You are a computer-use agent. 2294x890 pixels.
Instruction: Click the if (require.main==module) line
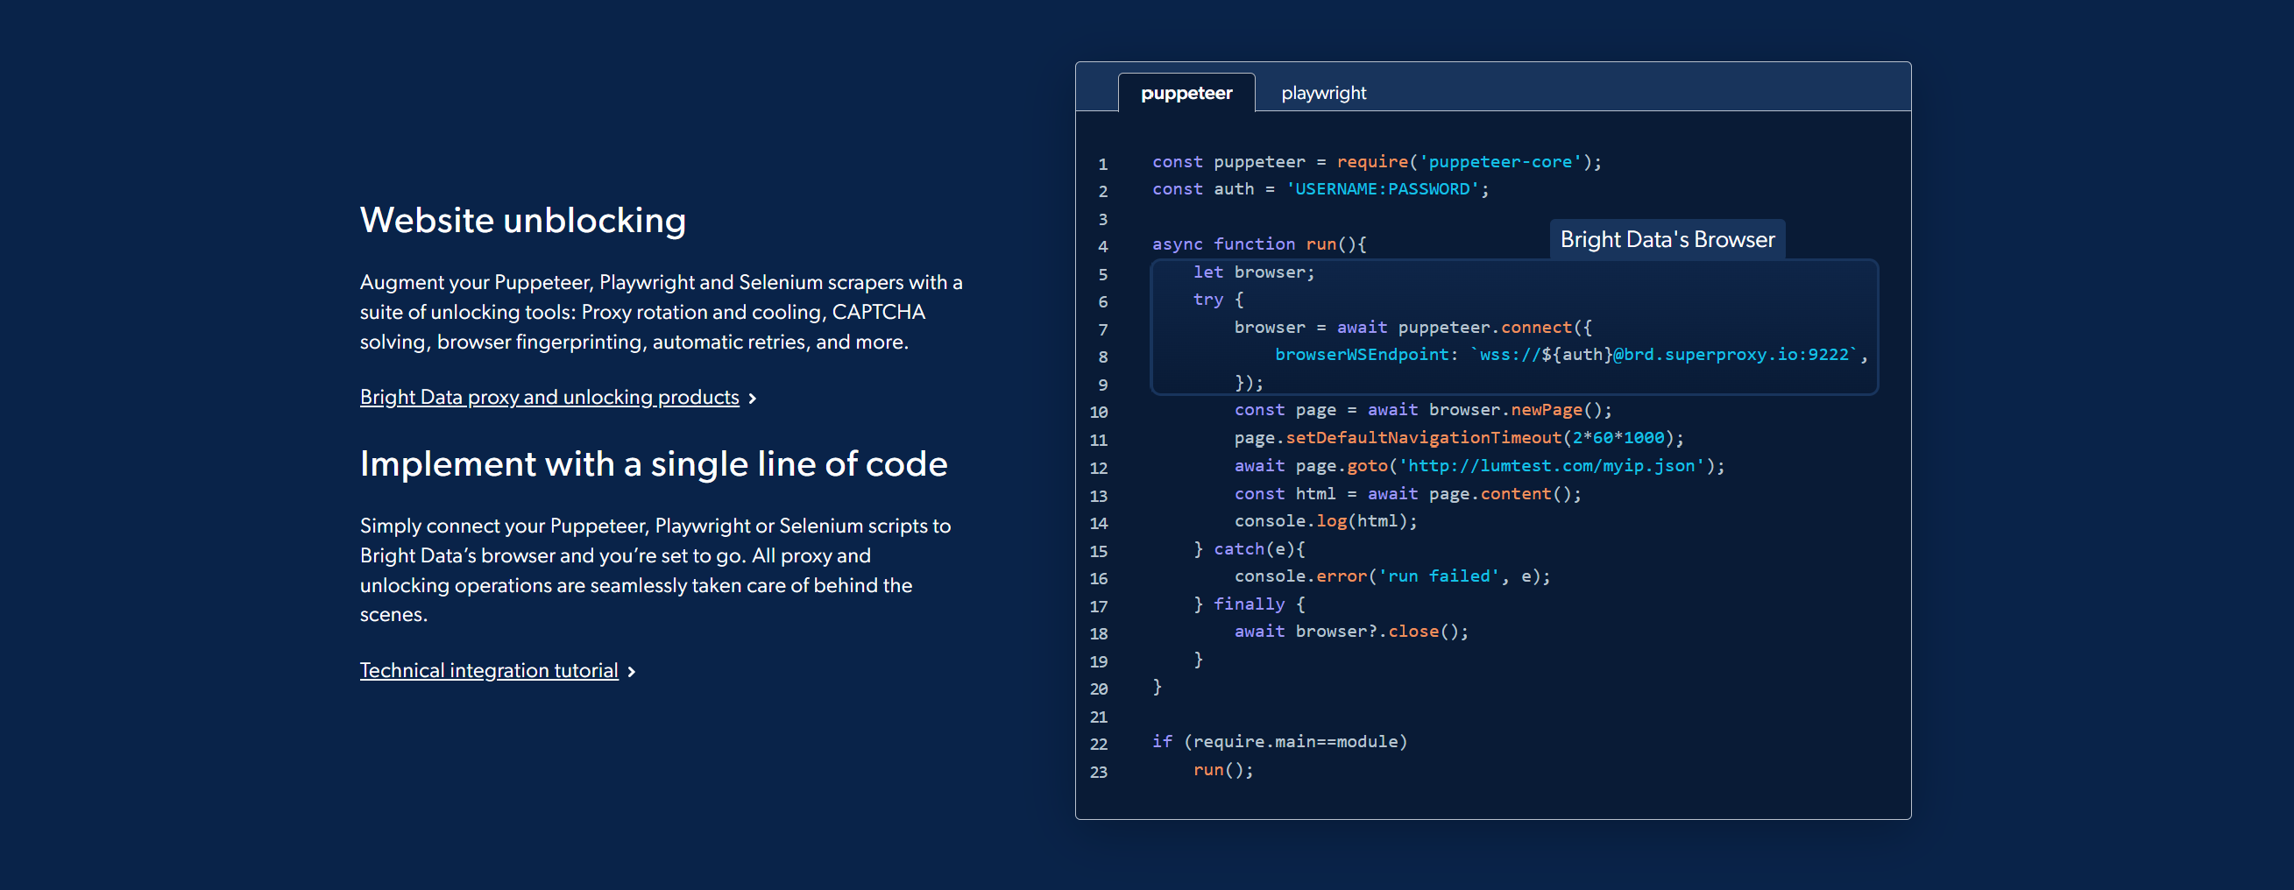click(x=1278, y=742)
